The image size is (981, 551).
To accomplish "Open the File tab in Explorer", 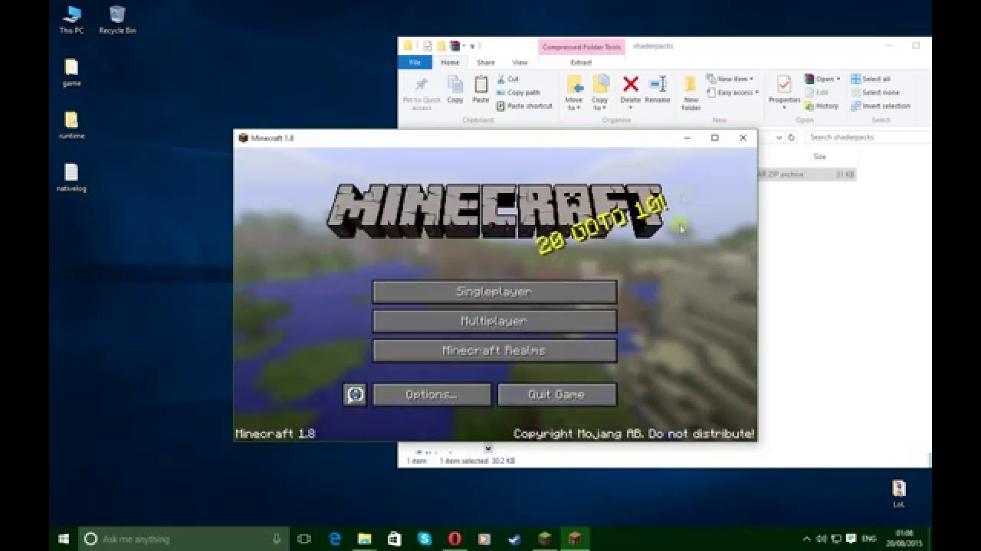I will [x=415, y=63].
